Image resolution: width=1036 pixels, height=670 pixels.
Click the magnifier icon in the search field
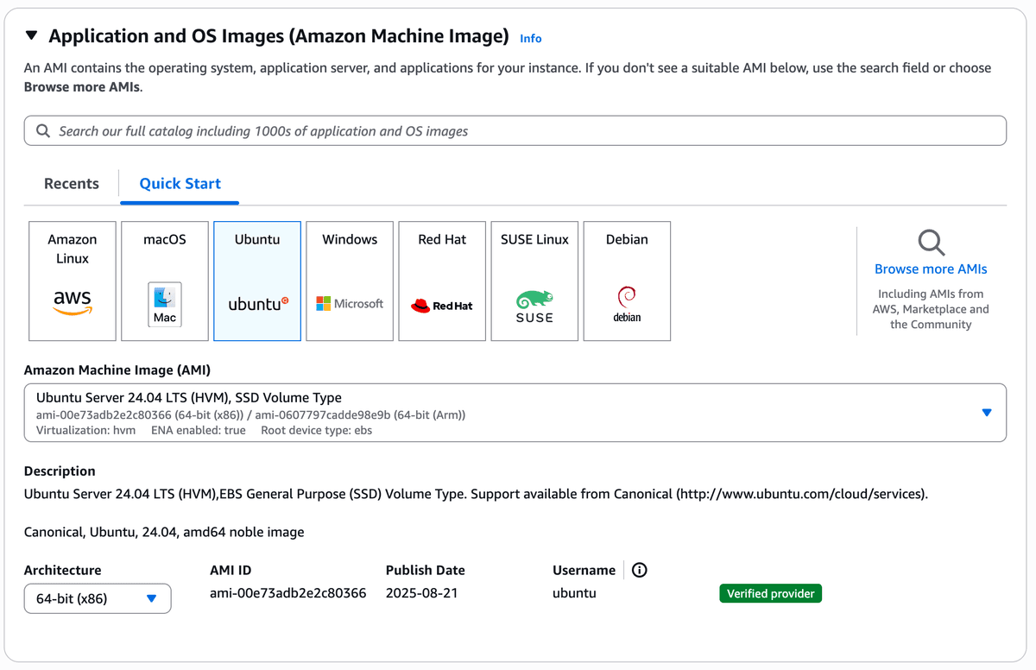point(43,130)
